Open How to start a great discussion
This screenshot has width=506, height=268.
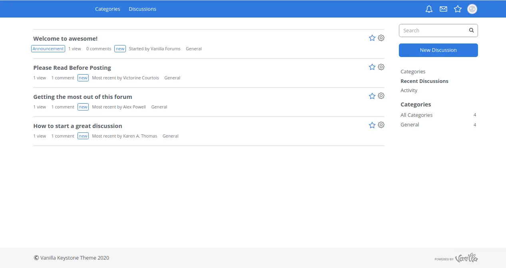click(x=78, y=126)
